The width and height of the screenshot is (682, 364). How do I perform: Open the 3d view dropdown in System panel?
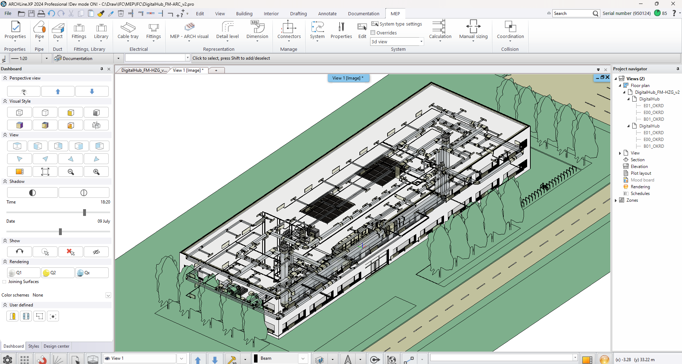pos(421,42)
